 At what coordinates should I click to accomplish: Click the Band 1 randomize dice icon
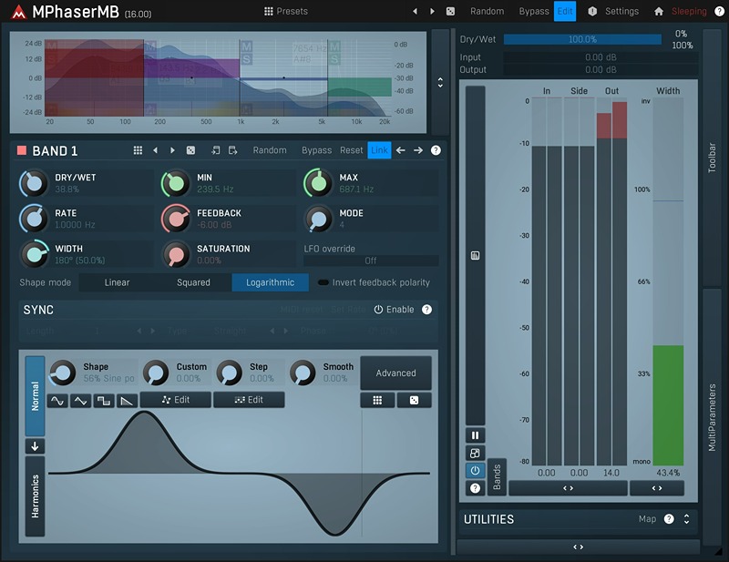click(190, 150)
